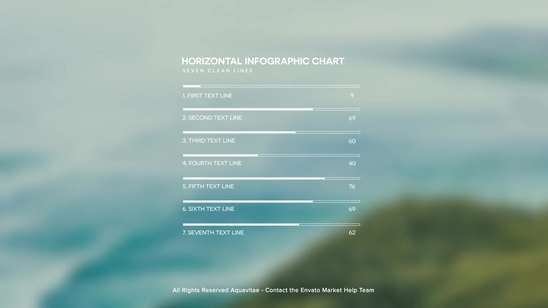548x308 pixels.
Task: Click the Envato Market Help Team text
Action: [337, 290]
